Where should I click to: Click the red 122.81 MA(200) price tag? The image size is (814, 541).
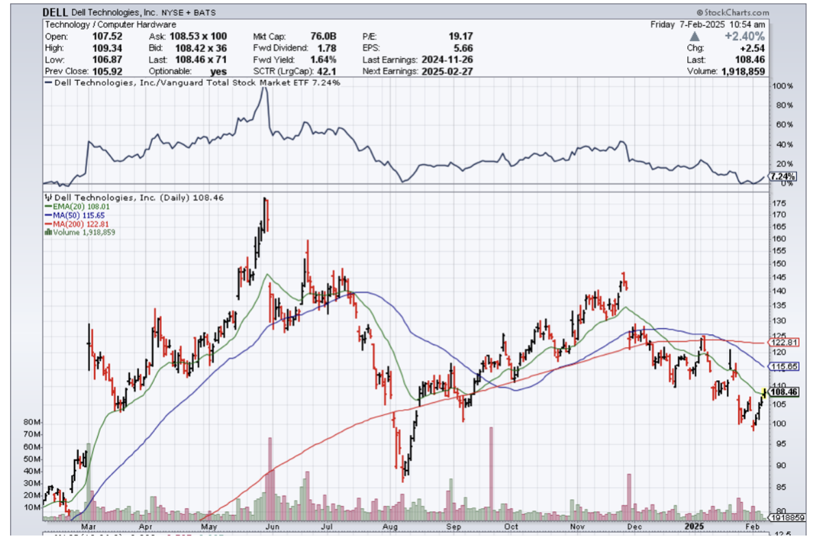coord(784,342)
